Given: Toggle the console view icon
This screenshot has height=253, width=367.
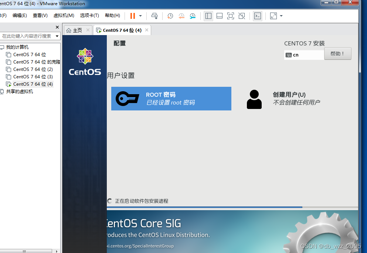Looking at the screenshot, I should click(x=258, y=16).
